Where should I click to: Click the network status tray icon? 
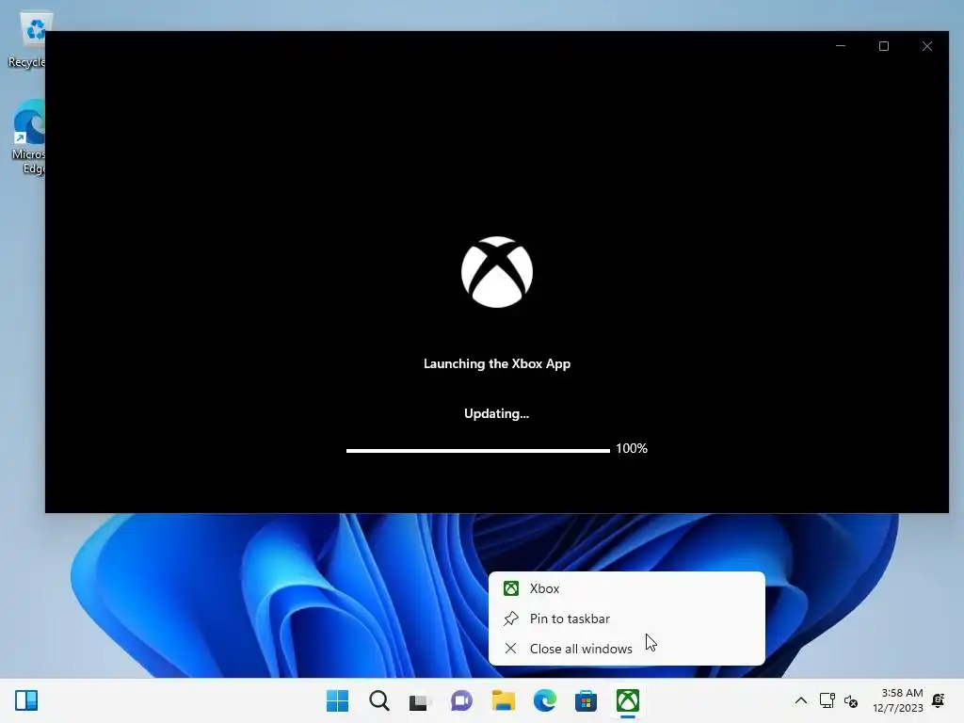pos(827,700)
